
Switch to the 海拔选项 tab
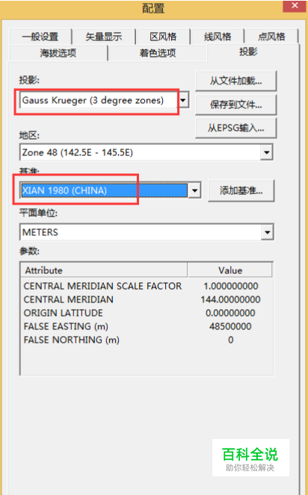(58, 53)
